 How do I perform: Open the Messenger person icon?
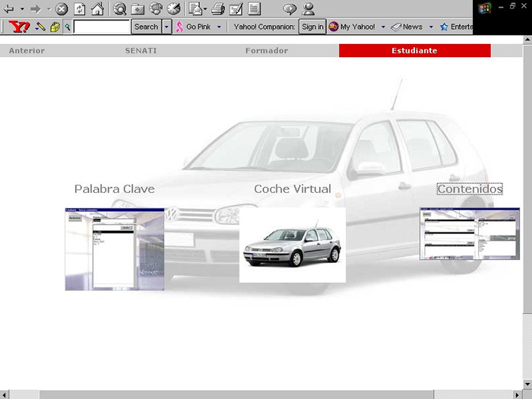tap(308, 9)
